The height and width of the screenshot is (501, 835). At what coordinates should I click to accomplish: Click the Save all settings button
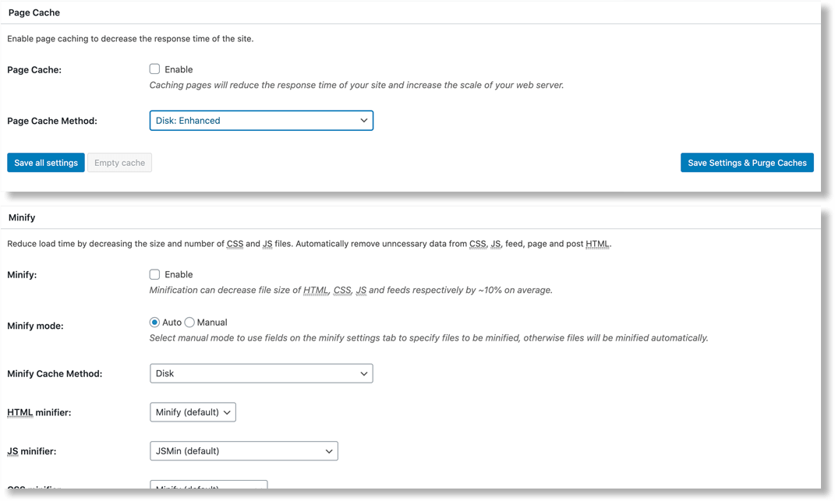click(x=45, y=162)
